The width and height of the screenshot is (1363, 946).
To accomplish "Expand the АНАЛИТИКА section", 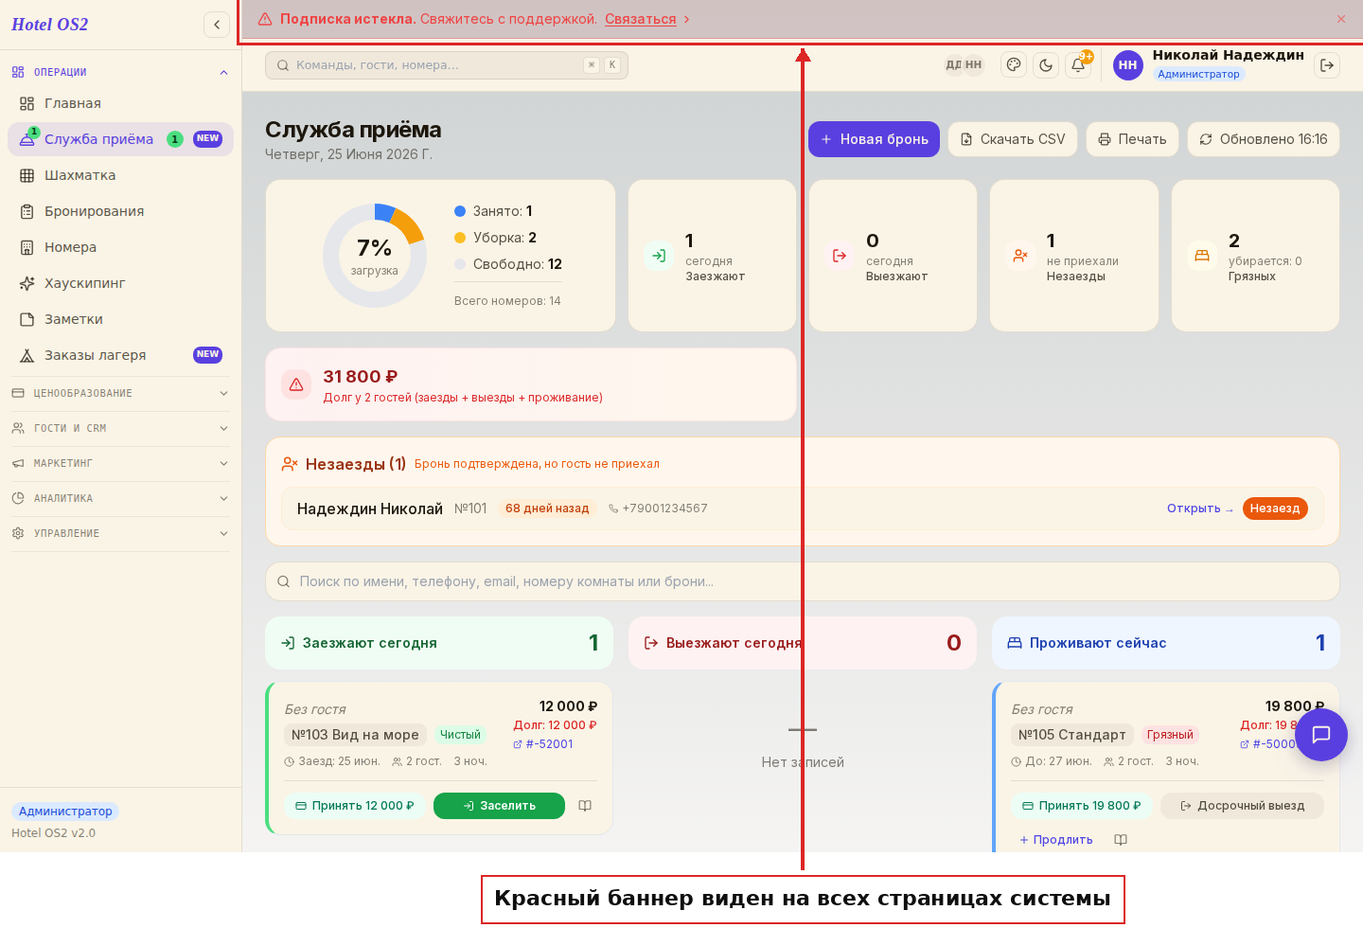I will [x=120, y=498].
